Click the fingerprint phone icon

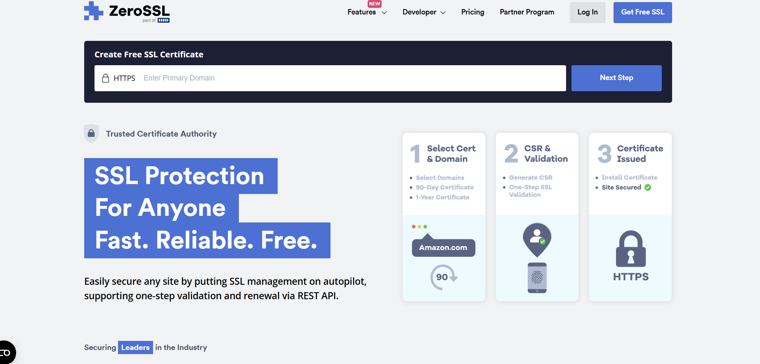pos(537,278)
